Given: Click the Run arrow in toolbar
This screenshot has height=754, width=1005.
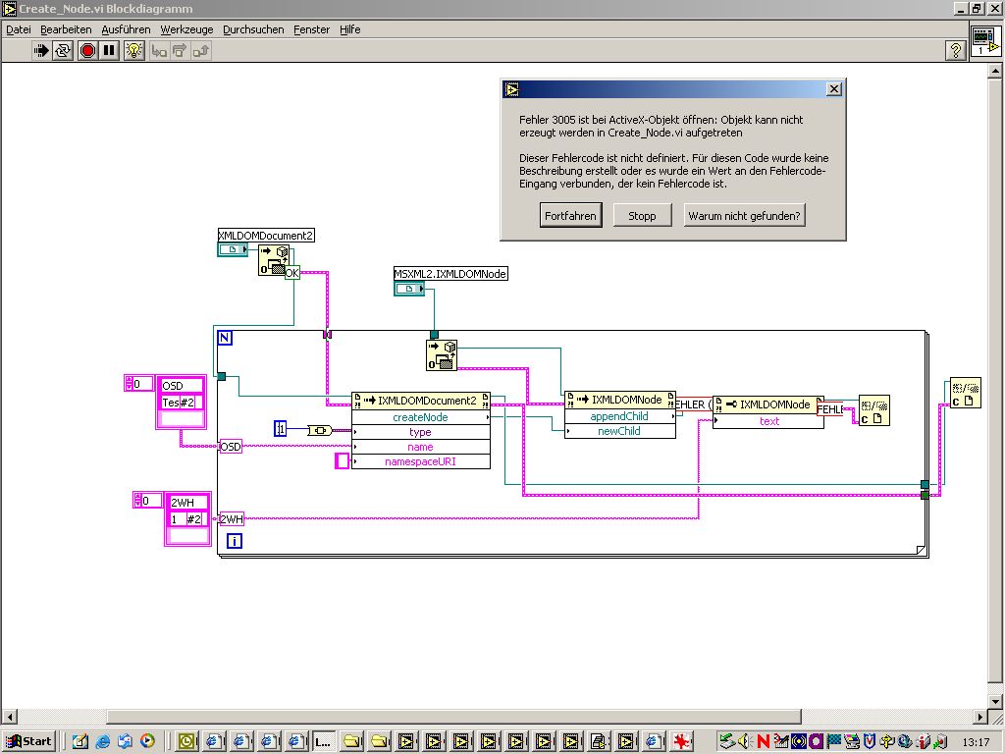Looking at the screenshot, I should [x=42, y=50].
